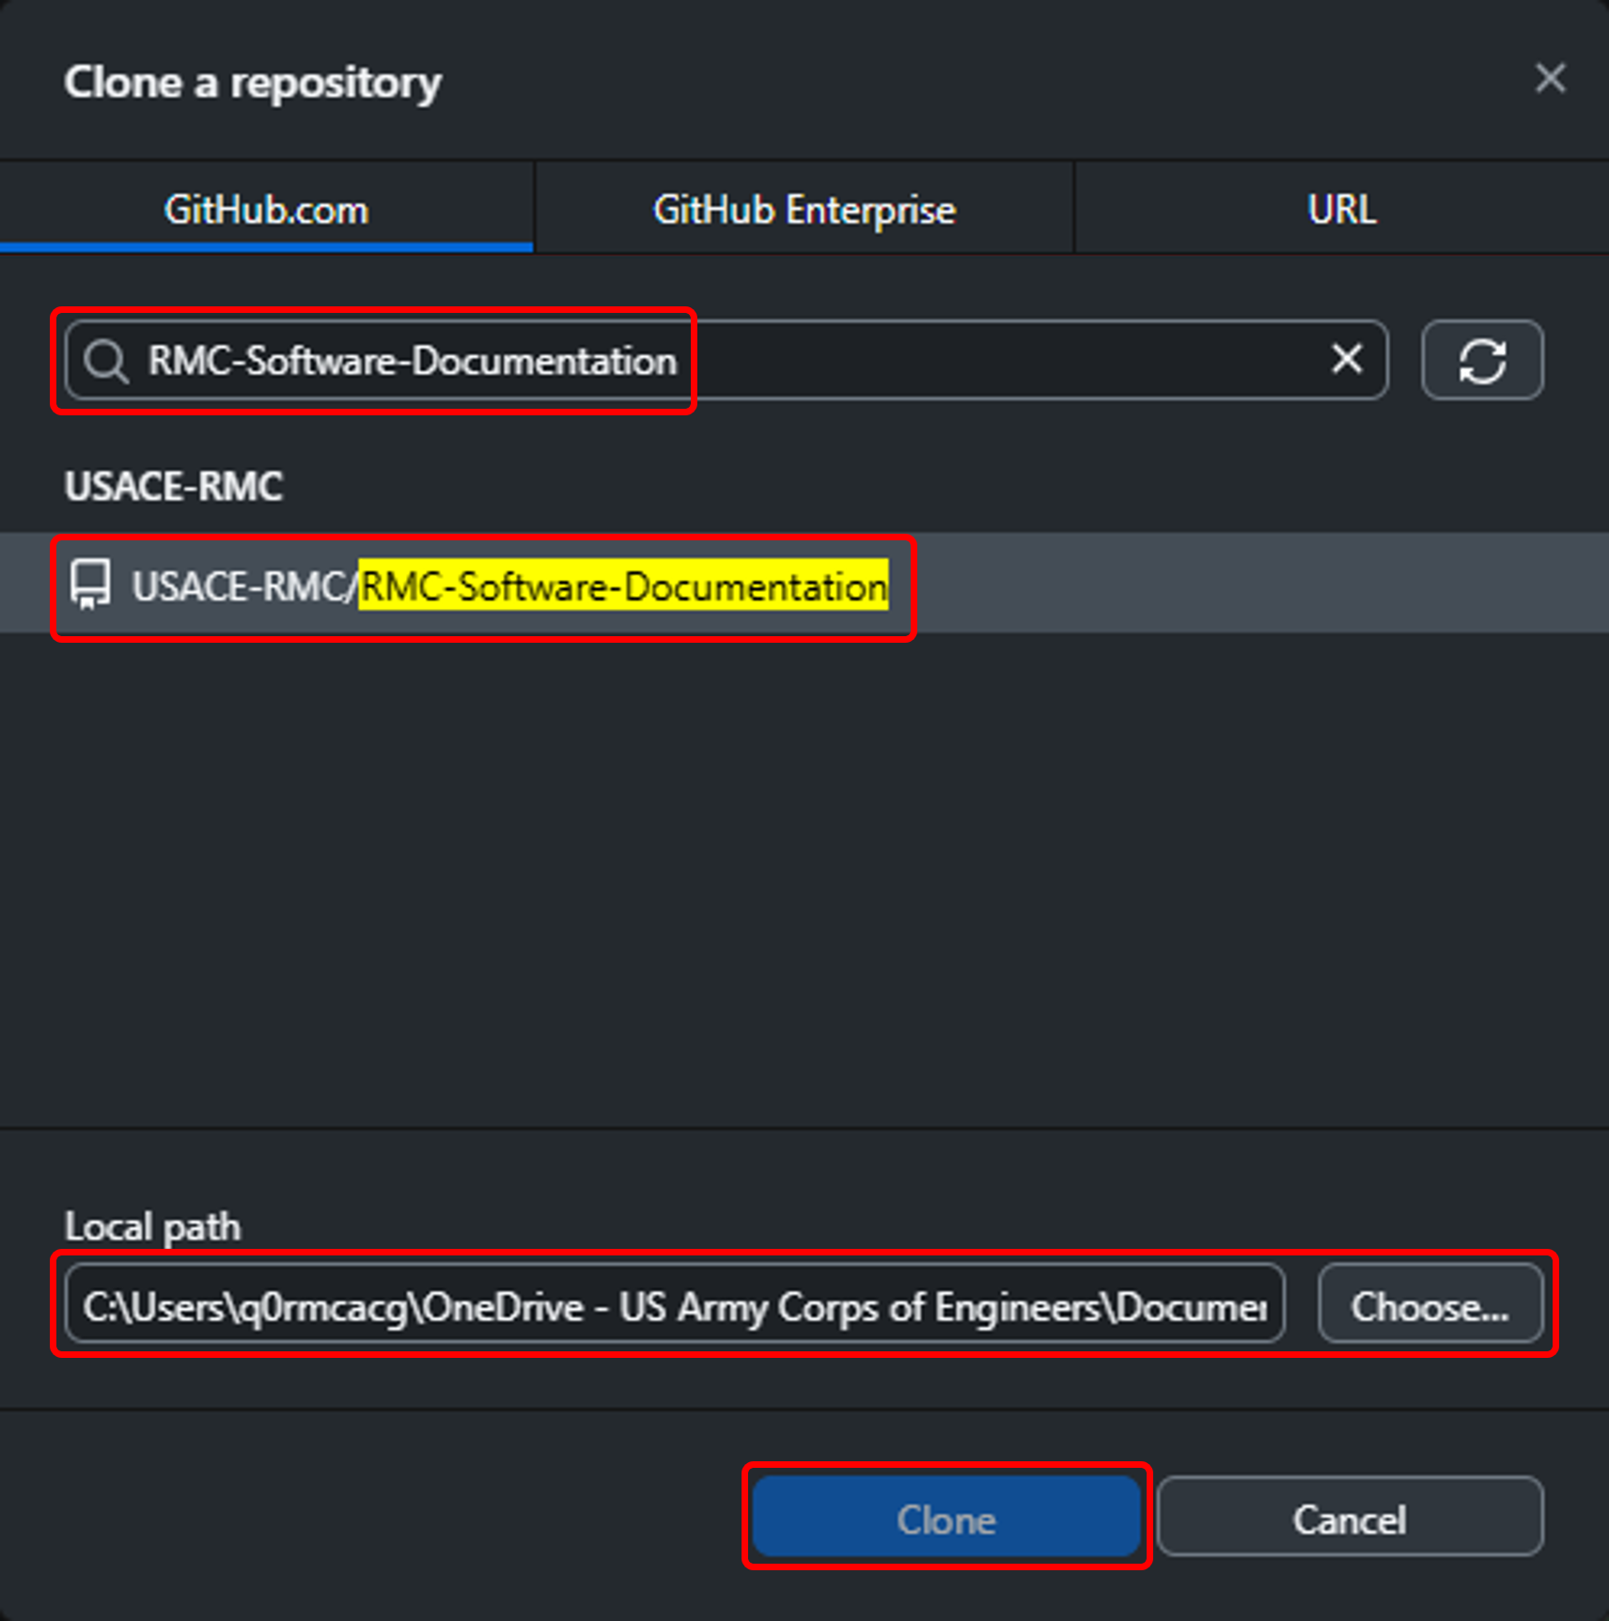The image size is (1609, 1621).
Task: Click the magnifier search icon
Action: coord(105,362)
